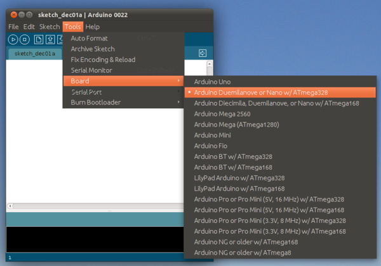381x266 pixels.
Task: Click the Verify (play) toolbar icon
Action: pos(13,39)
